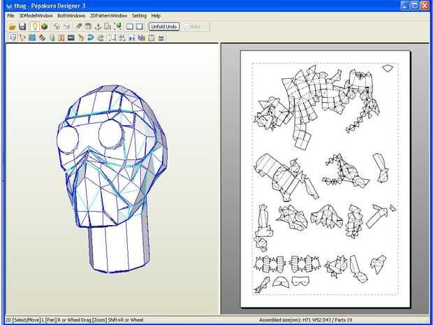Click the green hand-shaped icon in lower toolbar
This screenshot has width=433, height=325.
(81, 37)
